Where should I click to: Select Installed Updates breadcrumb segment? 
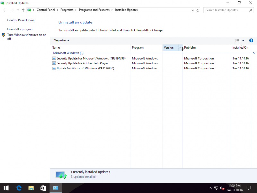126,10
